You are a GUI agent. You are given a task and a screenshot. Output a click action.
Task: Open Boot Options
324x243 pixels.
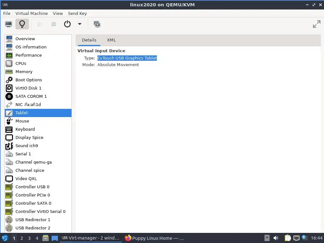click(38, 80)
